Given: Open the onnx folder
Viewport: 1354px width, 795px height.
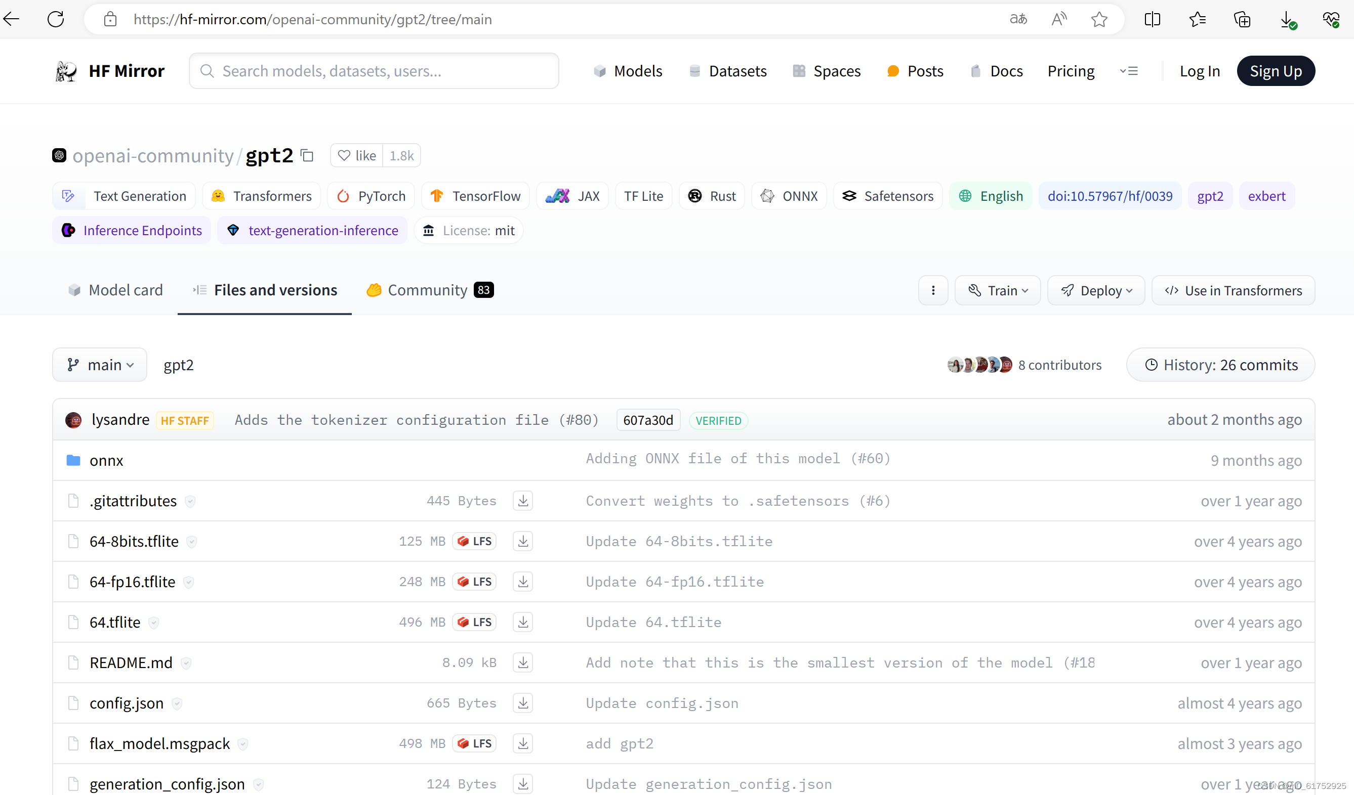Looking at the screenshot, I should pyautogui.click(x=106, y=461).
